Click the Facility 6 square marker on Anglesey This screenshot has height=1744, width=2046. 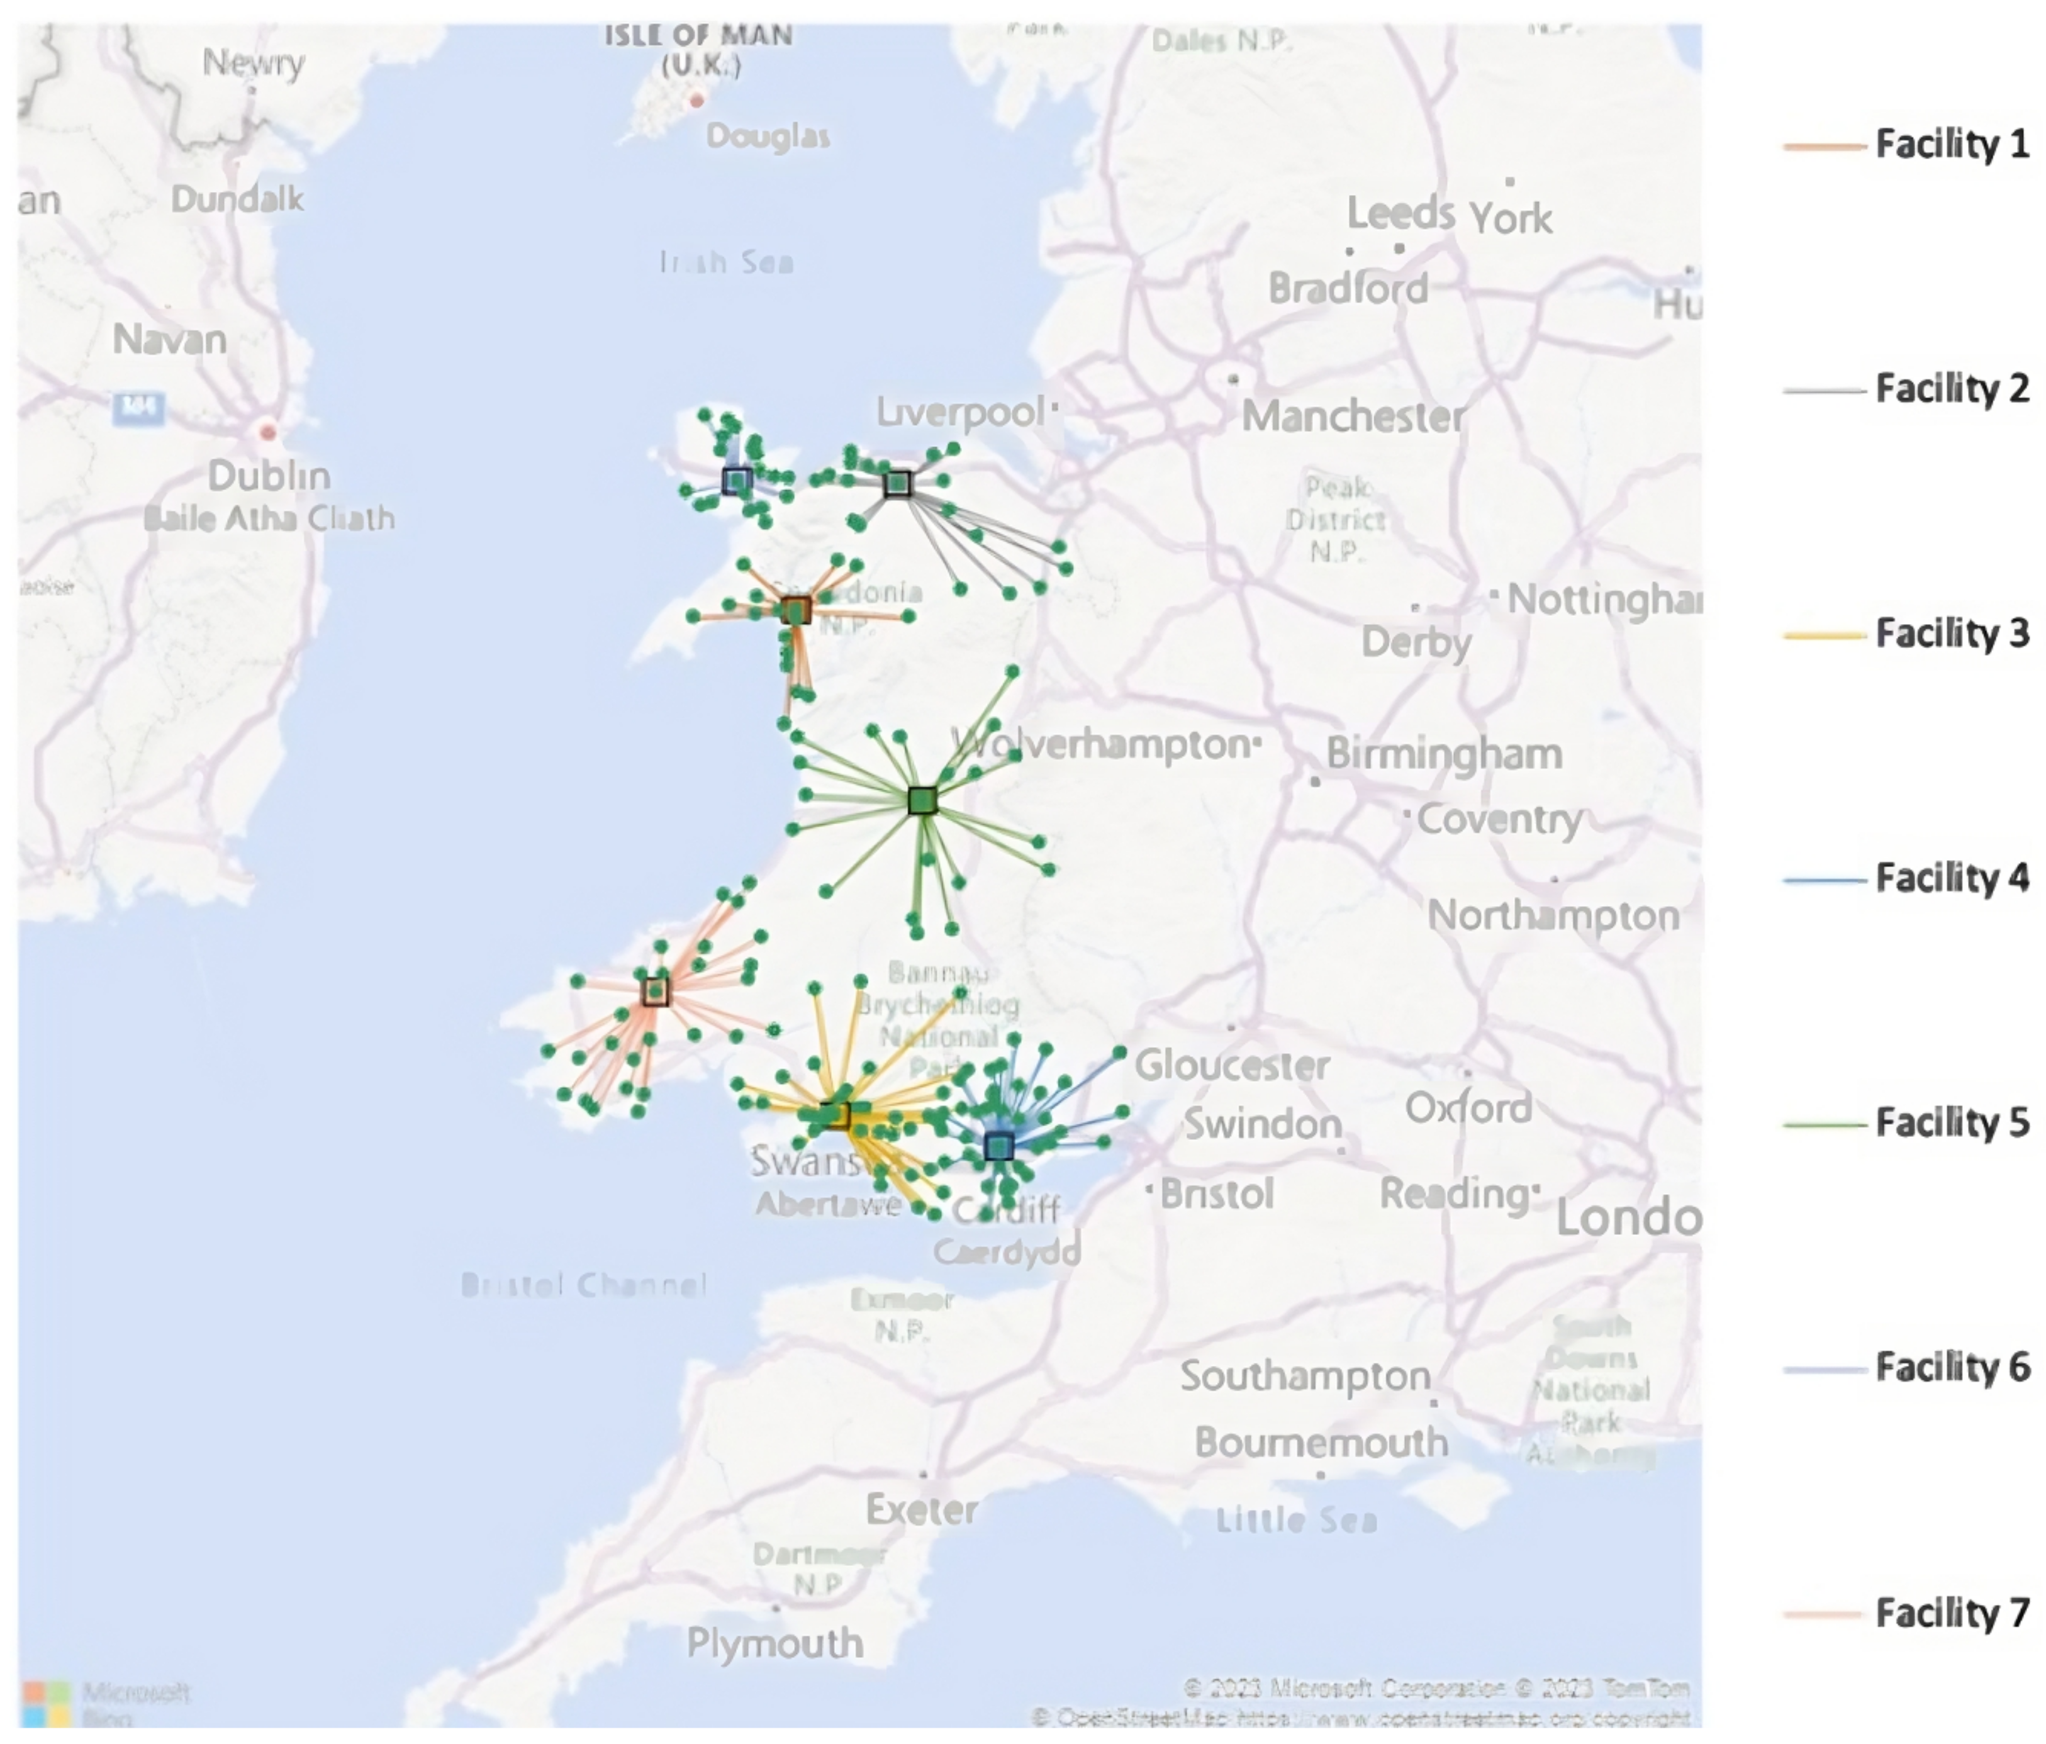[737, 481]
